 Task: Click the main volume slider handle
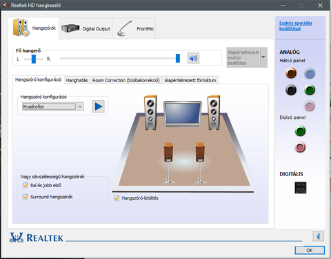click(178, 58)
